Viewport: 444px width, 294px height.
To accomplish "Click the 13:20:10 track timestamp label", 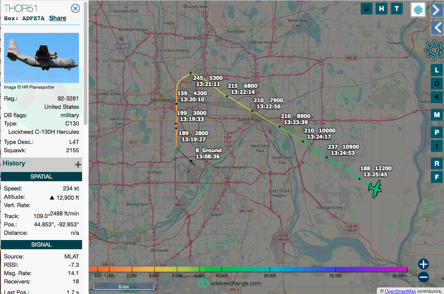I will 192,100.
